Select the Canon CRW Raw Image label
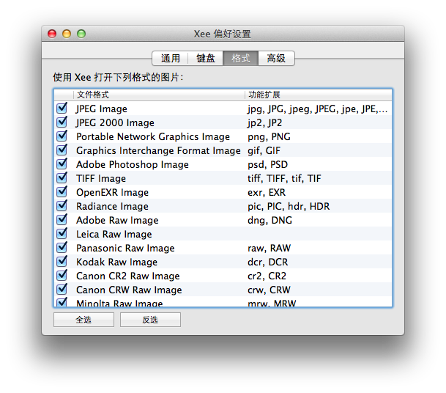The image size is (446, 393). pos(129,290)
